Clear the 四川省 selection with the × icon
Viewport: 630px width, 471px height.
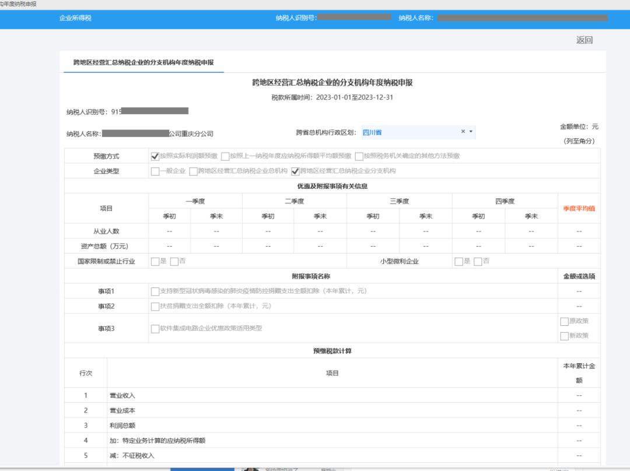click(x=463, y=132)
